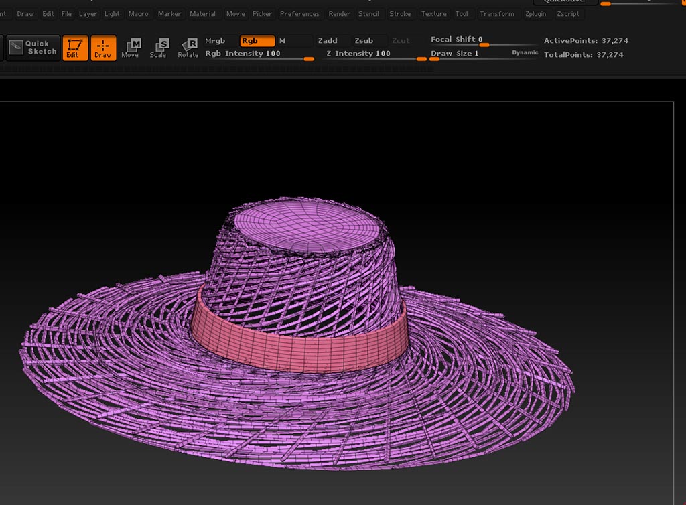Turn on Zsub sculpting mode

point(370,41)
